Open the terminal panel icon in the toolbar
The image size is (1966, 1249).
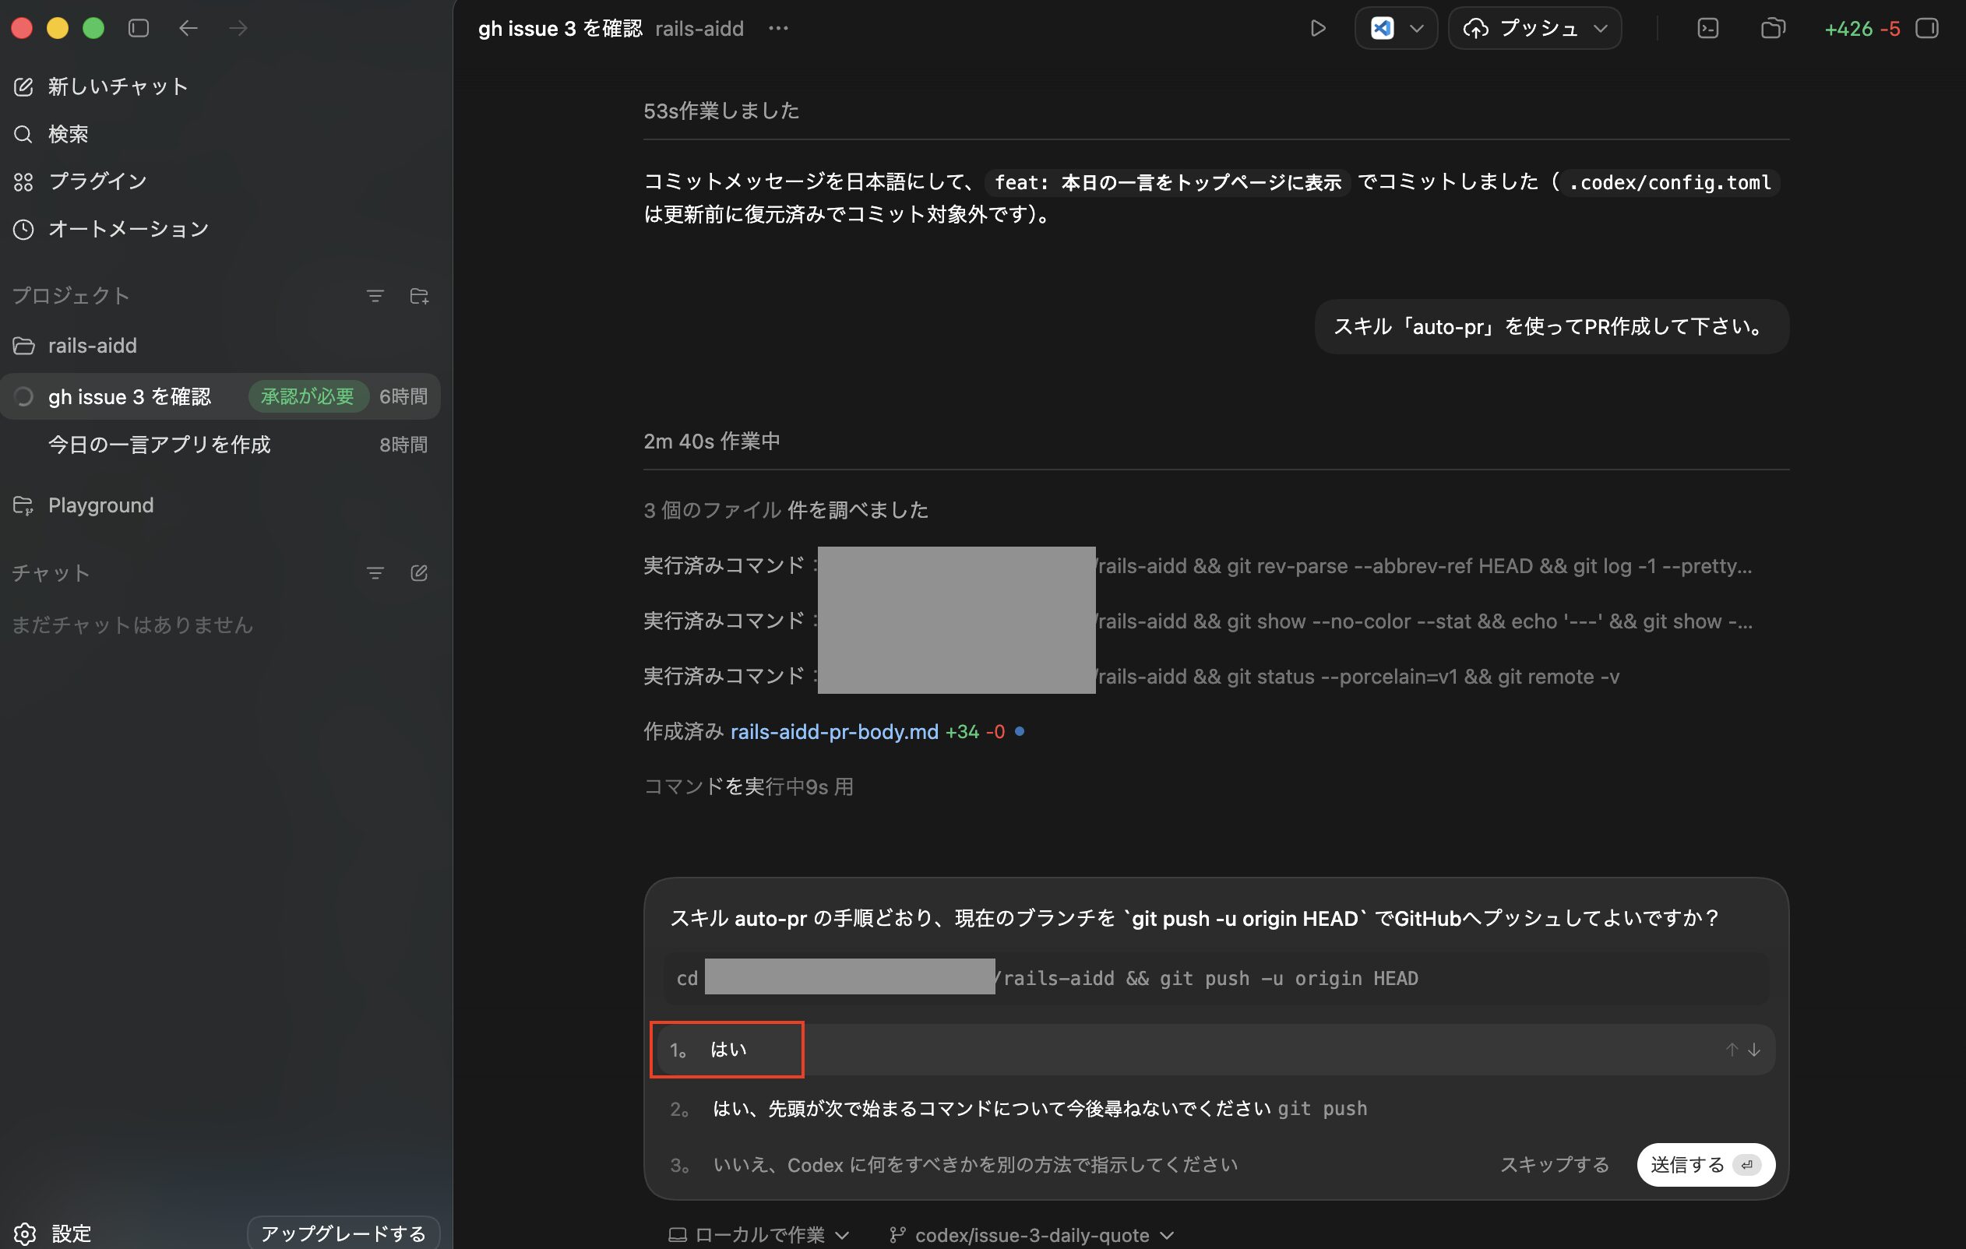(1707, 29)
